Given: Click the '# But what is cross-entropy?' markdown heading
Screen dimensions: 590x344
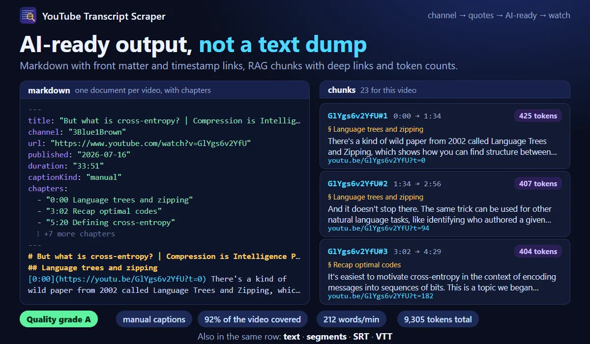Looking at the screenshot, I should tap(164, 257).
